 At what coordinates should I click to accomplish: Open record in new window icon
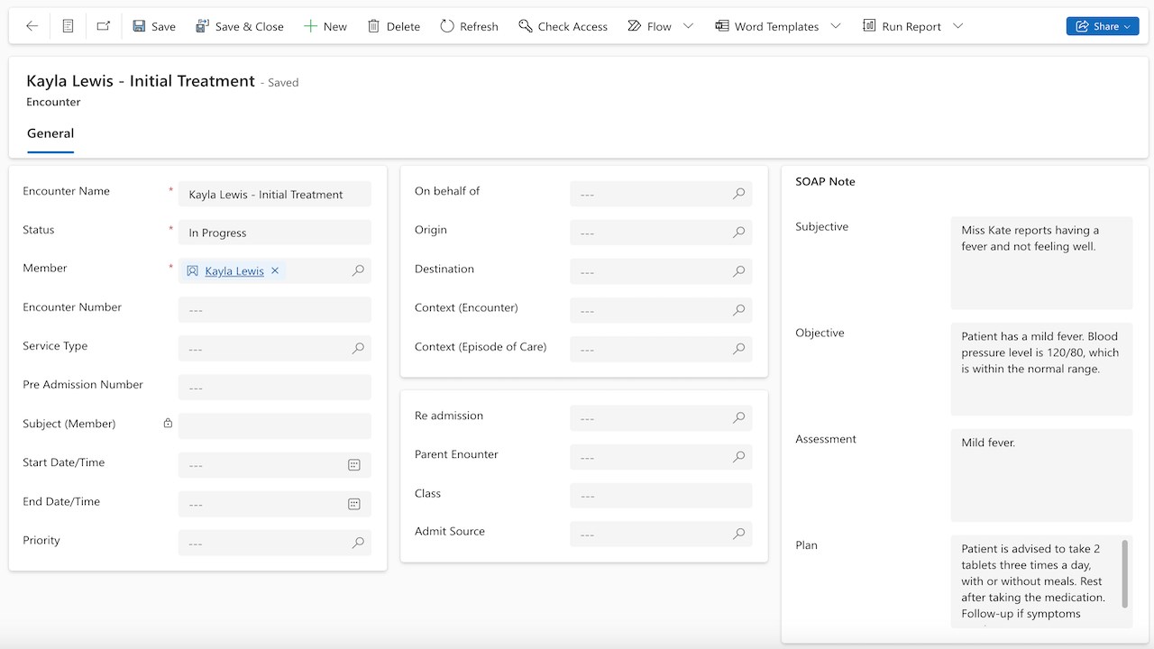(104, 26)
